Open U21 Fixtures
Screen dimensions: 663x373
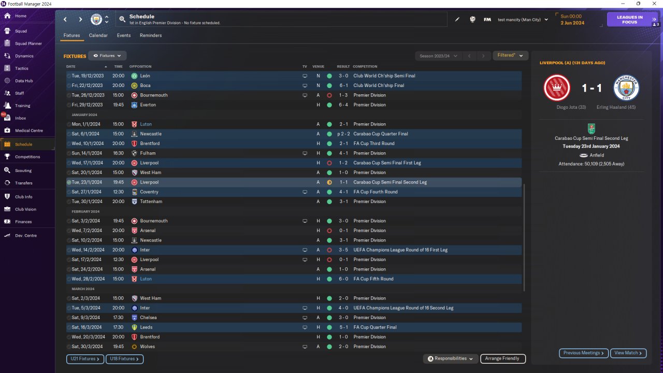pyautogui.click(x=85, y=358)
